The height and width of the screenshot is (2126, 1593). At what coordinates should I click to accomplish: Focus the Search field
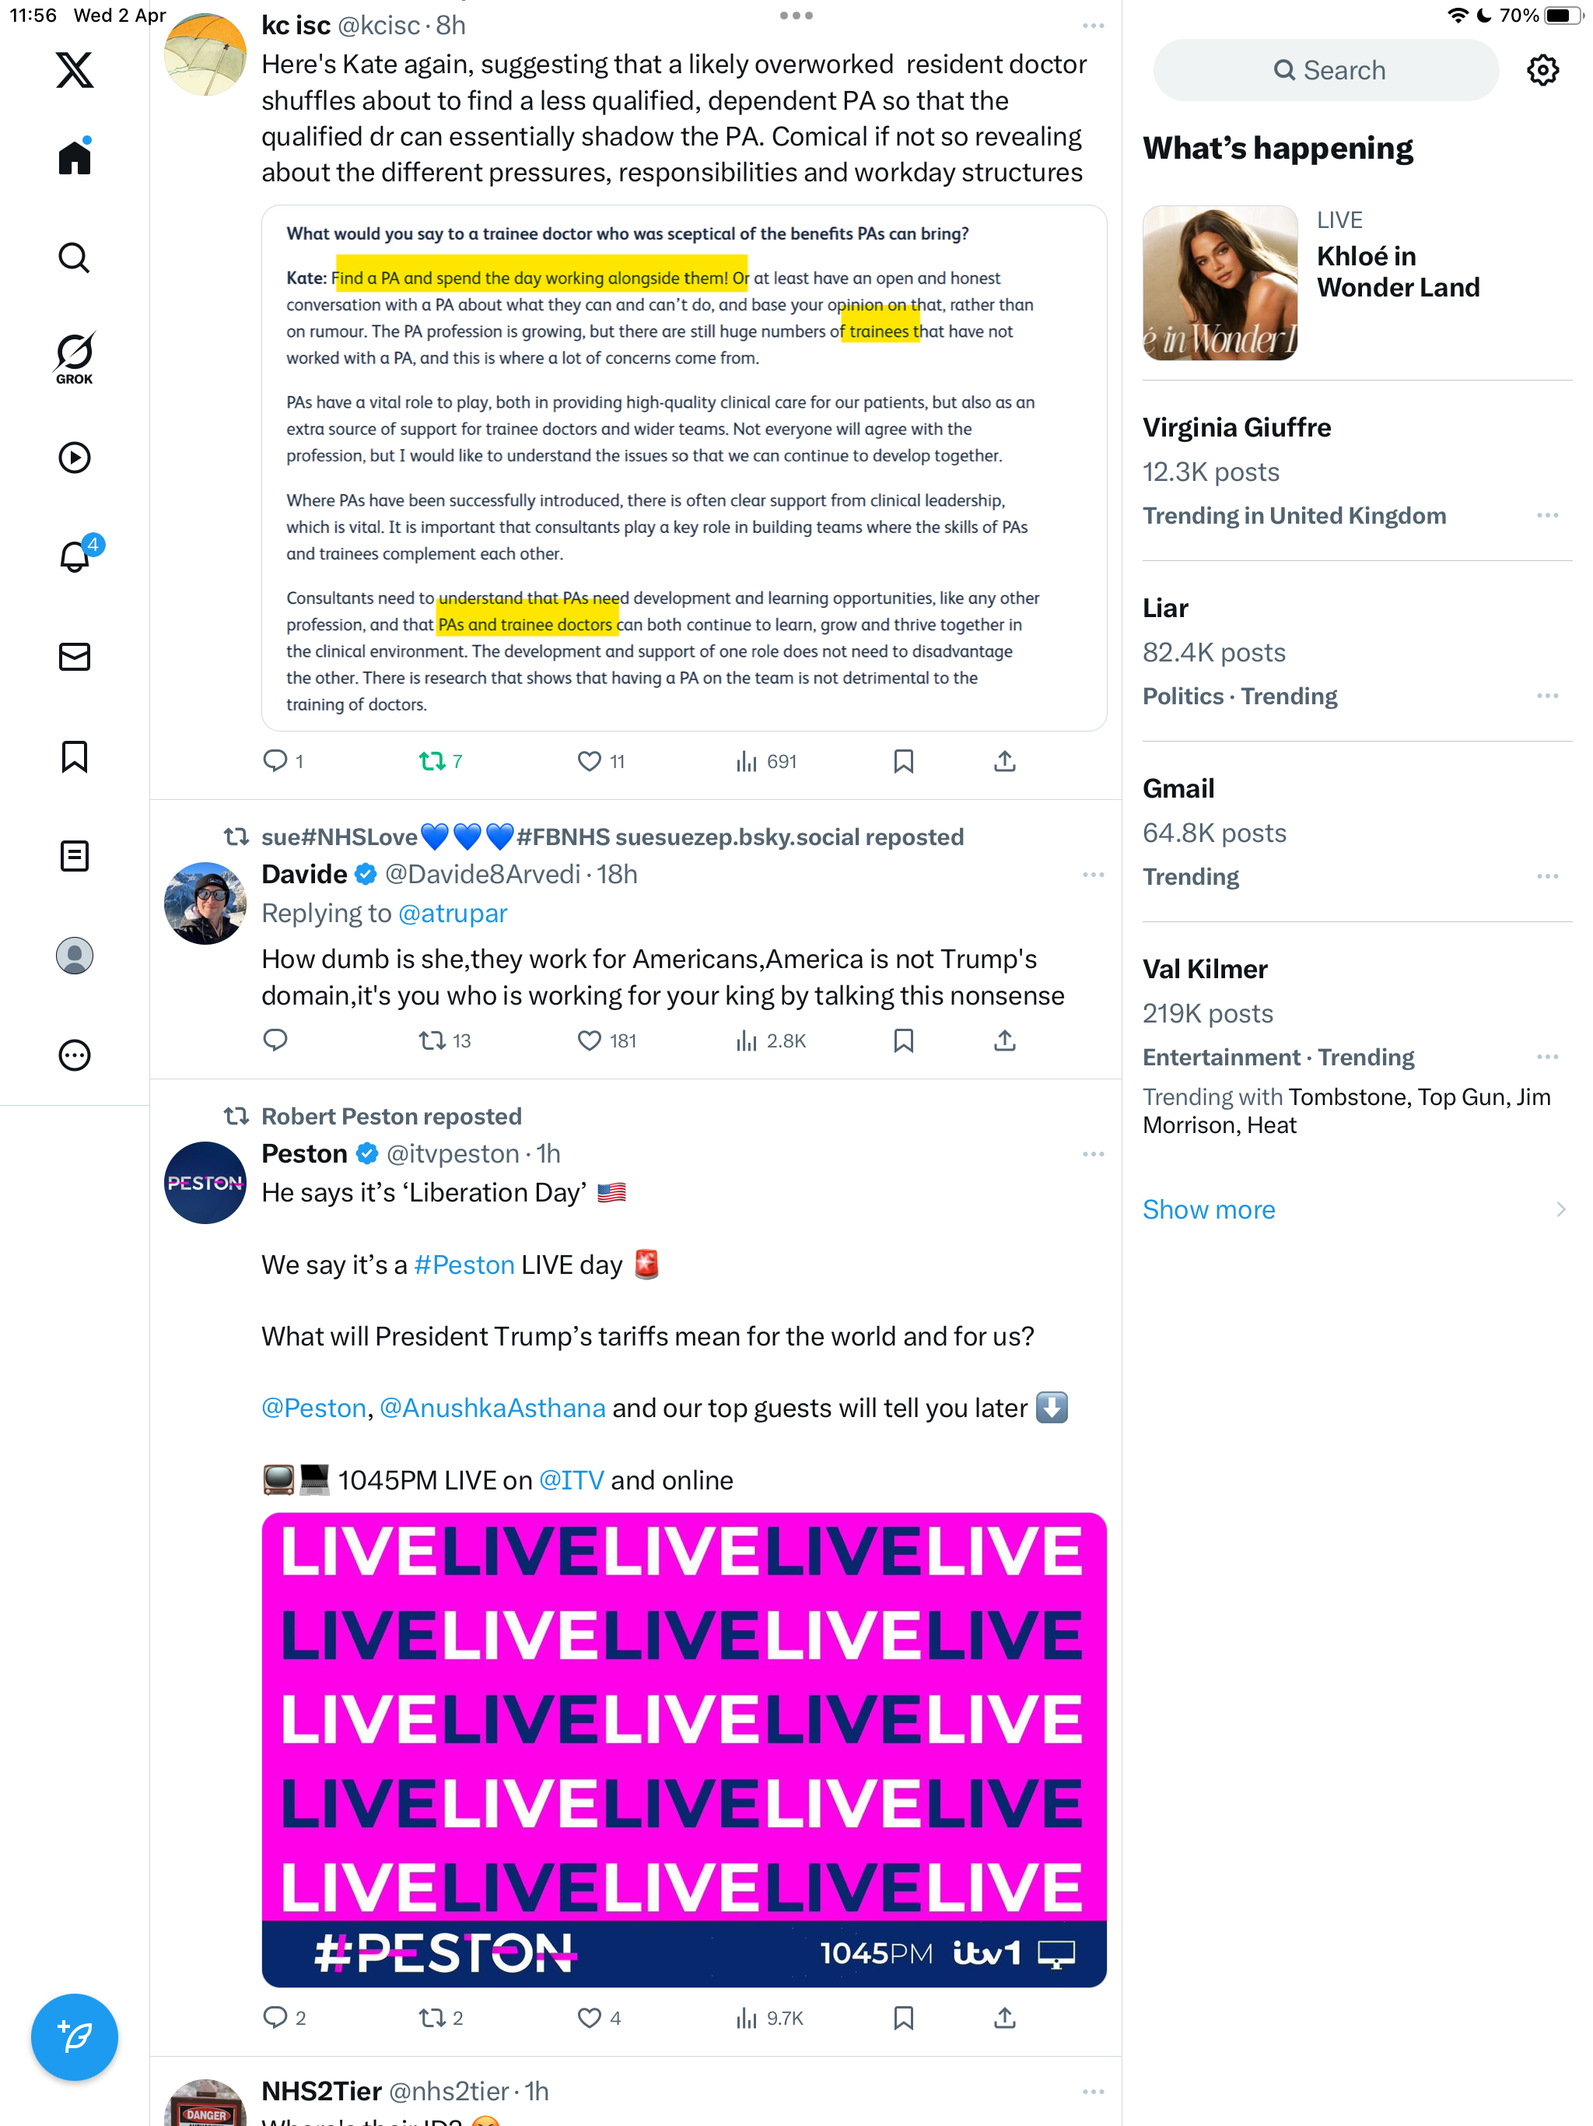[x=1325, y=70]
